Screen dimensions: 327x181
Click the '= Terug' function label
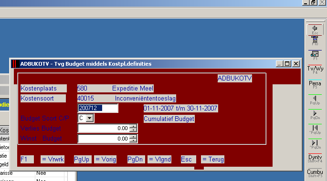[213, 160]
